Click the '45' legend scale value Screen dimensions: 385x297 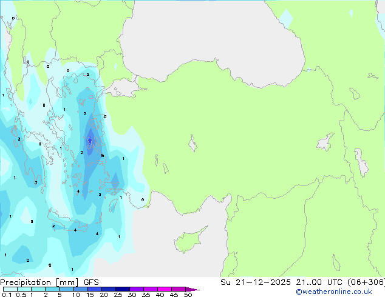pyautogui.click(x=174, y=295)
